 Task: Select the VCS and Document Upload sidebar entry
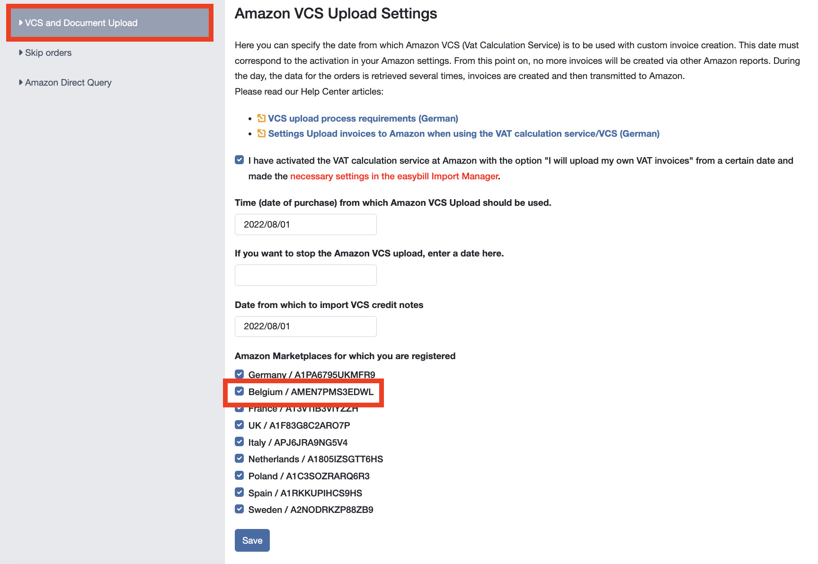coord(81,22)
